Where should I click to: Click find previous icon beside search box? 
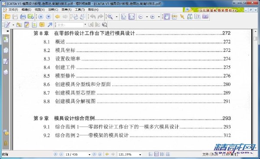coord(91,25)
